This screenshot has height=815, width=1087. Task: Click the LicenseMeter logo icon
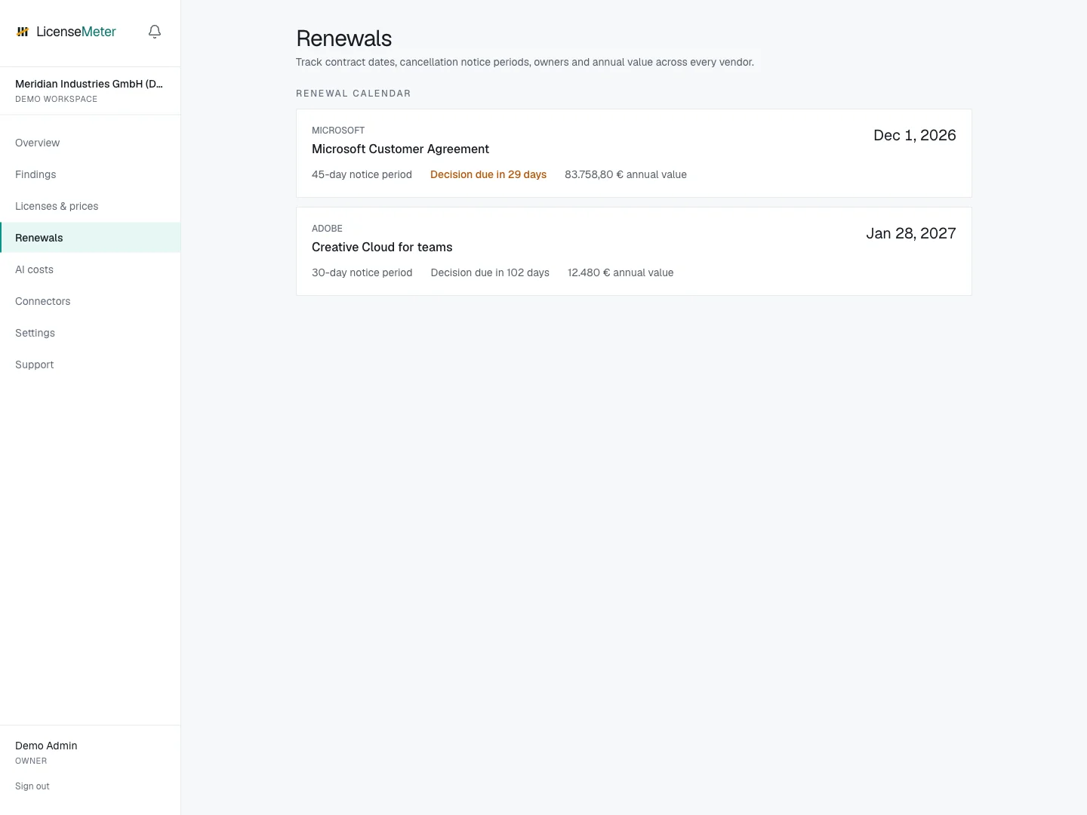point(23,32)
